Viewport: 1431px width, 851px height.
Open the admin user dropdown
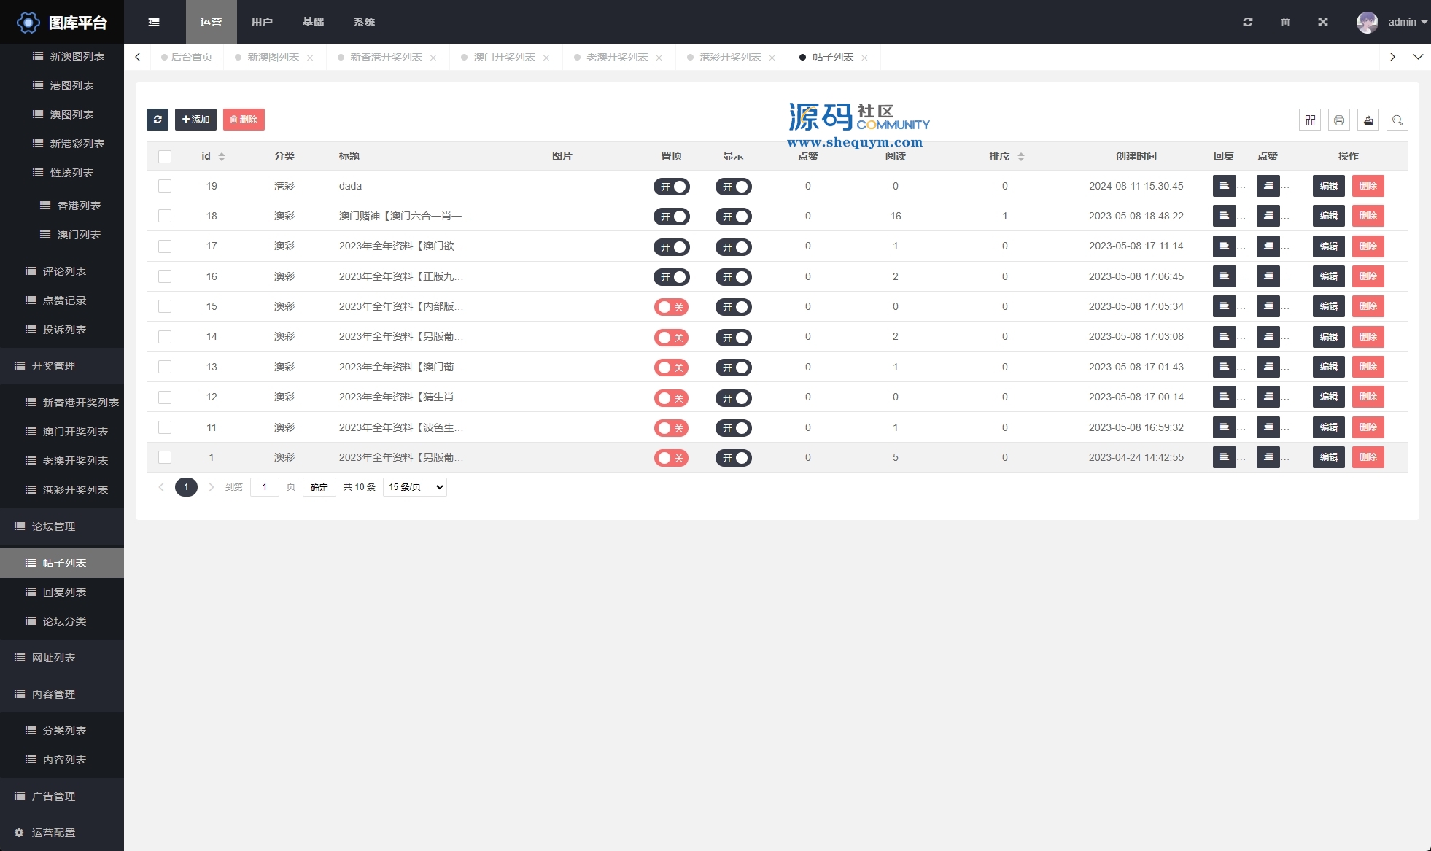click(1408, 22)
